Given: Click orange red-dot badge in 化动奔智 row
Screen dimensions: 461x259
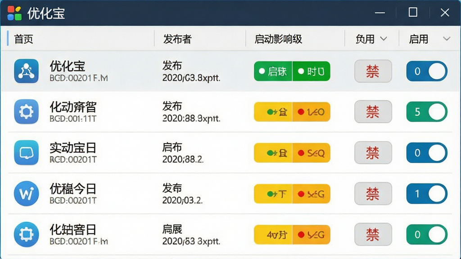Looking at the screenshot, I should coord(312,112).
